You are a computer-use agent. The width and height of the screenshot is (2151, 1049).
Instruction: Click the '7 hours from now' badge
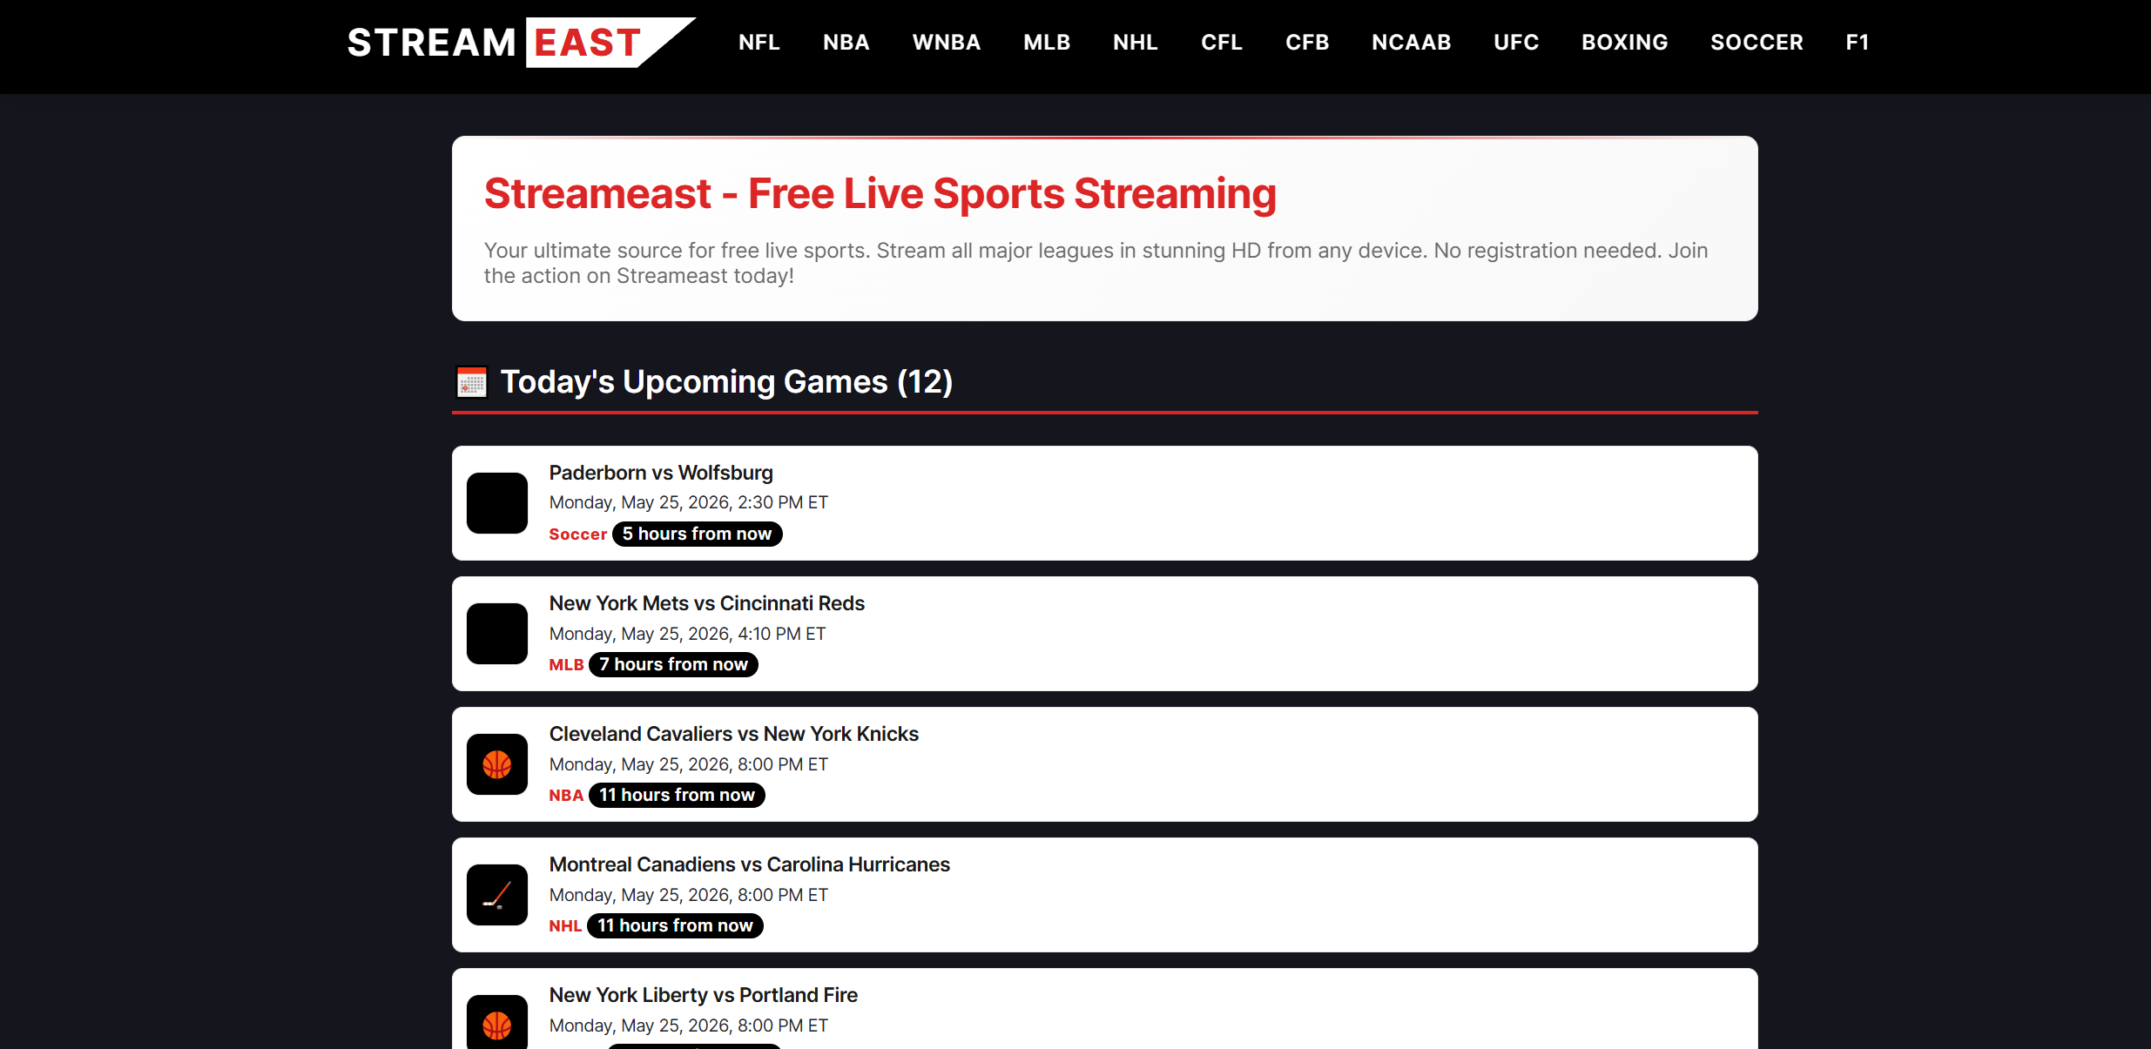[673, 664]
